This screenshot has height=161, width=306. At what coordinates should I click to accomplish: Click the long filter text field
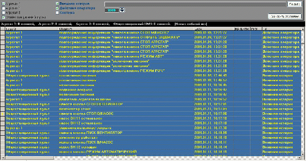pos(195,4)
